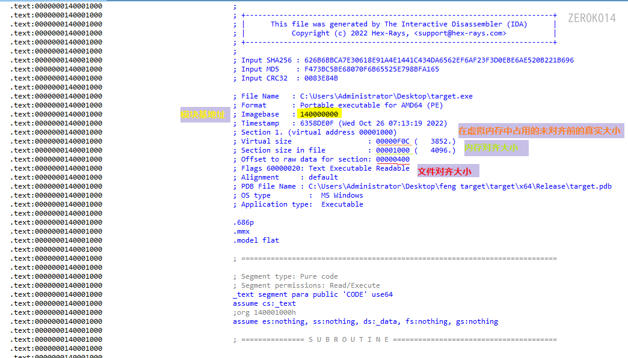This screenshot has width=628, height=358.
Task: Click the commented org 140001000h line
Action: [265, 312]
